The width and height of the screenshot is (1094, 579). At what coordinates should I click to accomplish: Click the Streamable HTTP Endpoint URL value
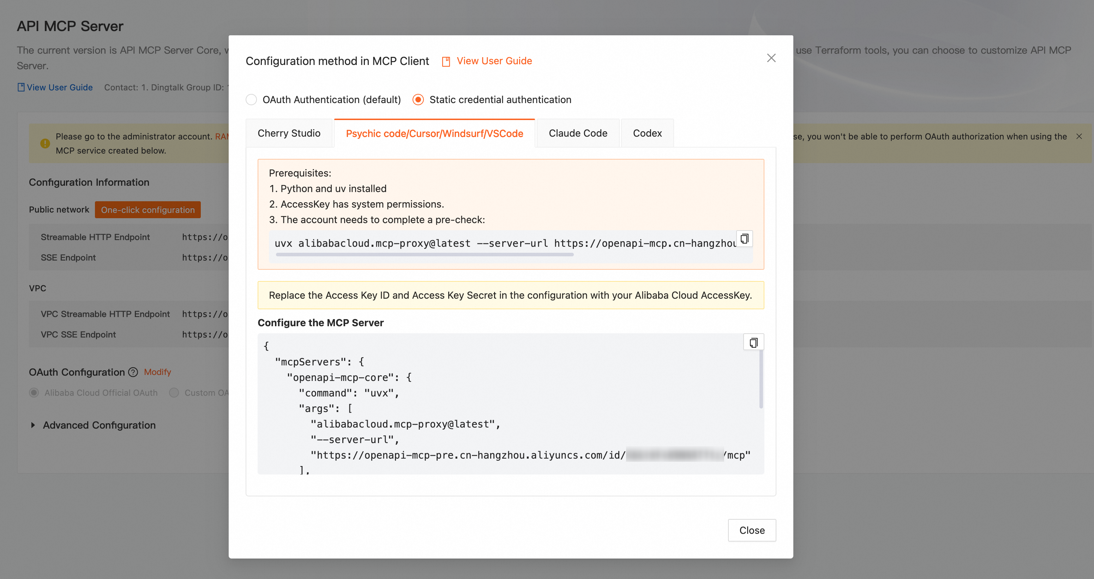205,238
